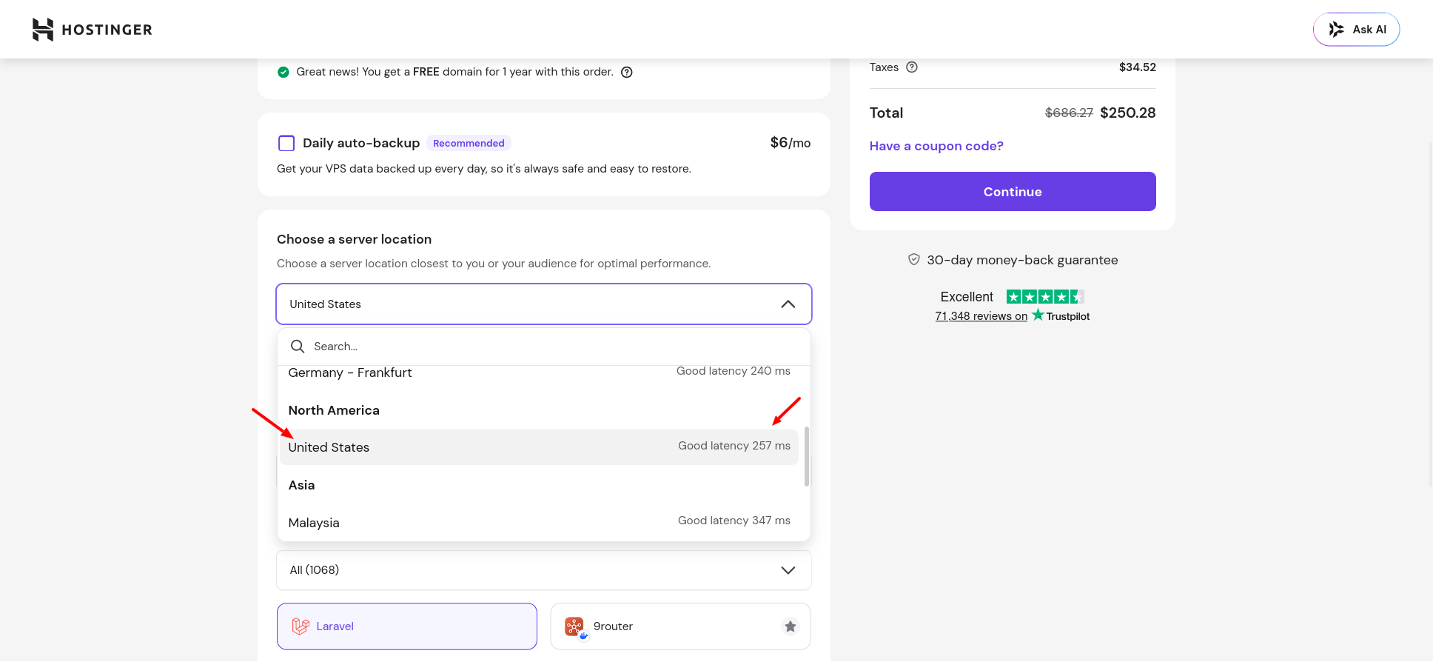The width and height of the screenshot is (1433, 662).
Task: Click the server location Search field
Action: pos(544,347)
